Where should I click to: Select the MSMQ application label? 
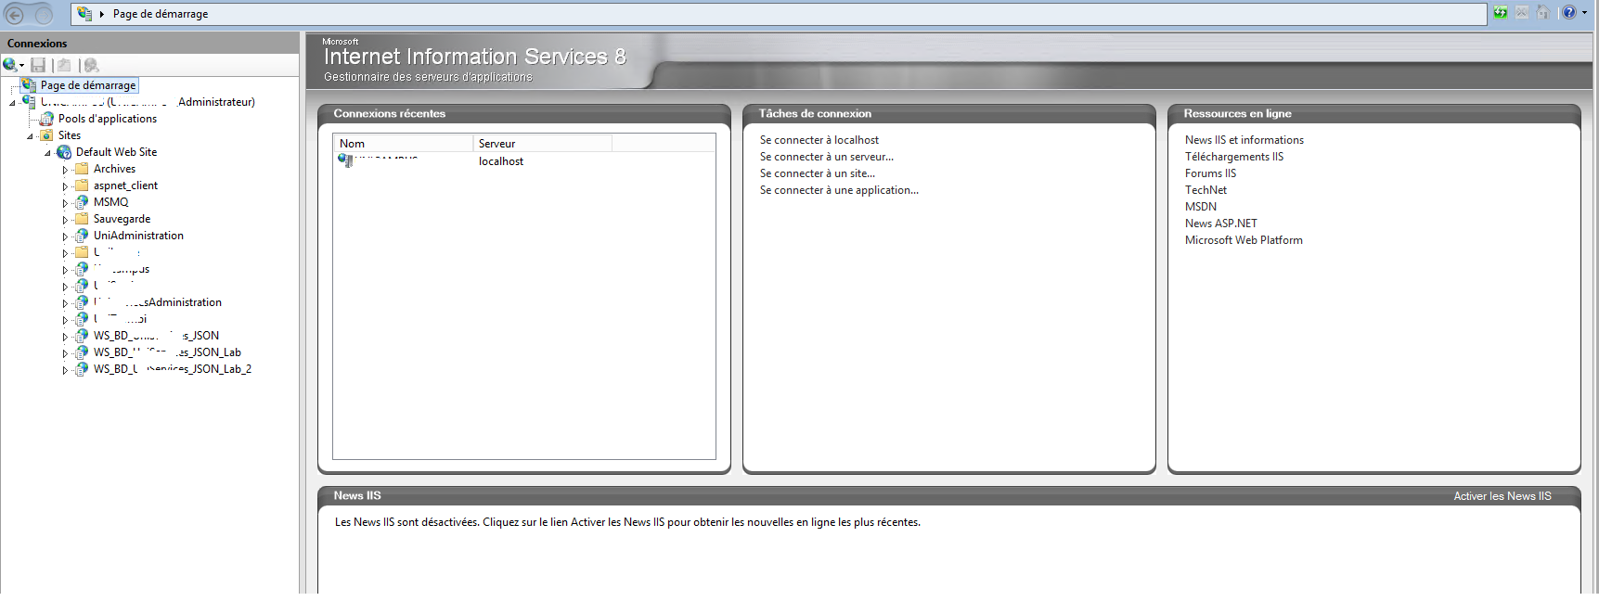click(x=110, y=202)
